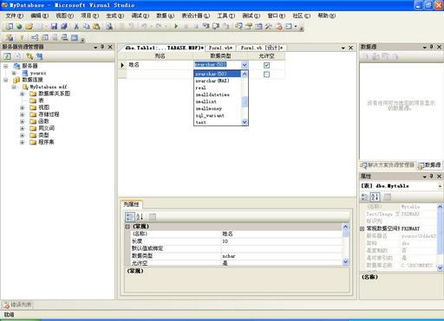Viewport: 444px width, 321px height.
Task: Click the Generate Change Script icon
Action: 10,37
